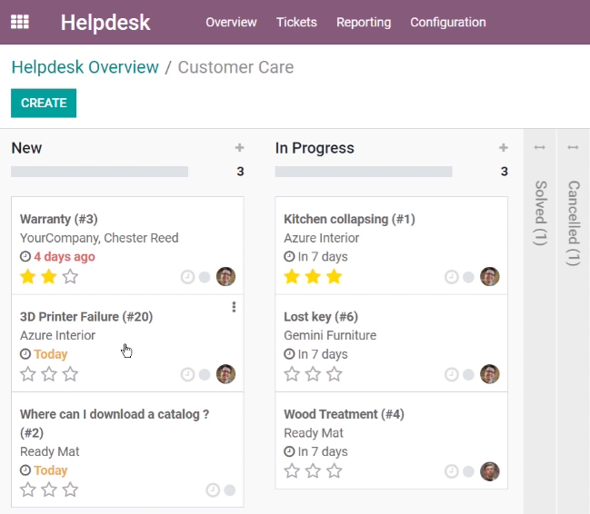Toggle kanban state dot on Wood Treatment card
Image resolution: width=590 pixels, height=514 pixels.
[468, 471]
